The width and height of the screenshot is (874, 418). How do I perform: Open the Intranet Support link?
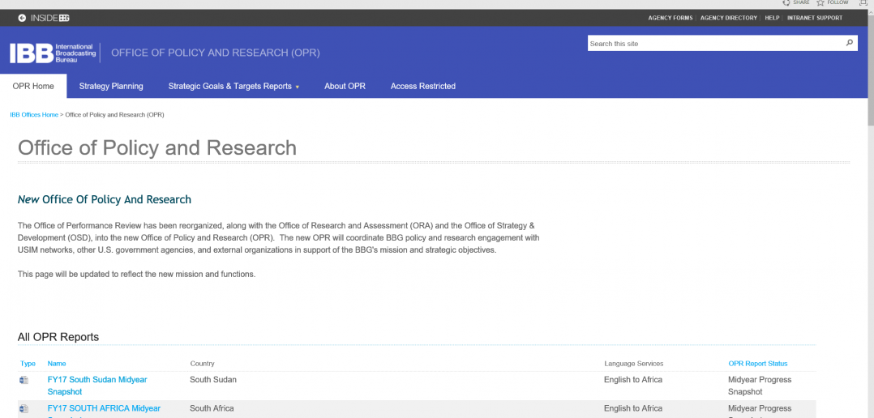815,18
